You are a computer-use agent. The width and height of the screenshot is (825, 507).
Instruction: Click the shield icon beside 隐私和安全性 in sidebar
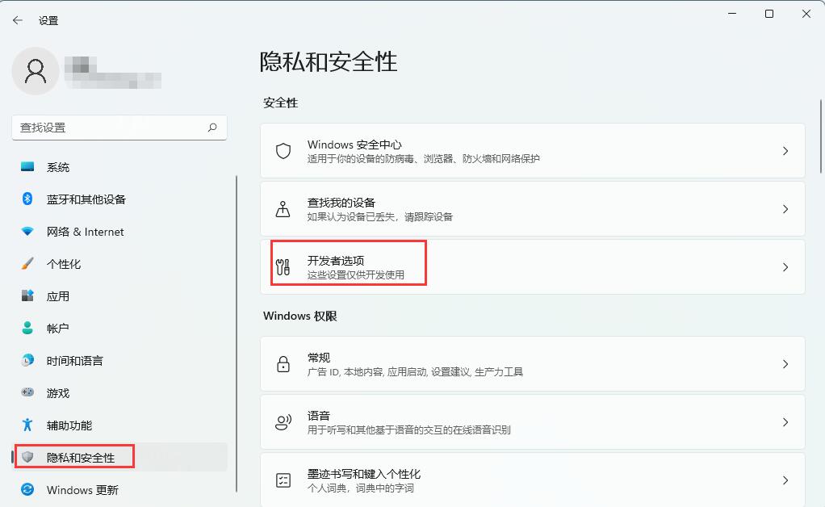[x=27, y=457]
